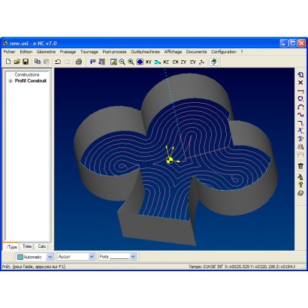Viewport: 308px width, 308px height.
Task: Select the arc drawing tool
Action: [300, 107]
